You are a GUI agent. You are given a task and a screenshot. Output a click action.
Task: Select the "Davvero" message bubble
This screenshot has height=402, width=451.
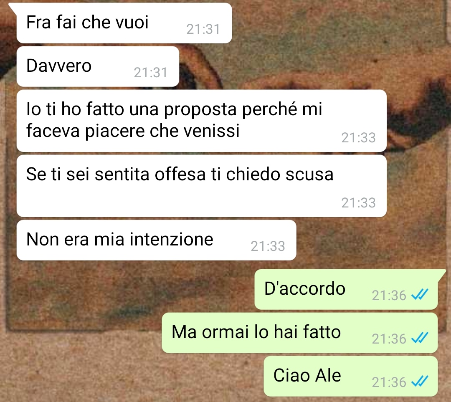(x=98, y=66)
